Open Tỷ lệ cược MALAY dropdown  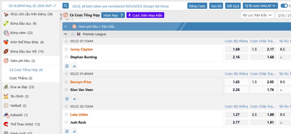click(260, 6)
